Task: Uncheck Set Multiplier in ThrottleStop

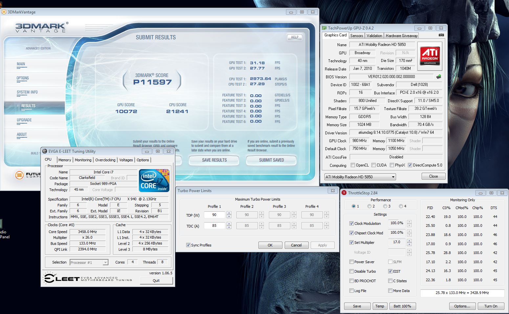Action: [x=351, y=243]
